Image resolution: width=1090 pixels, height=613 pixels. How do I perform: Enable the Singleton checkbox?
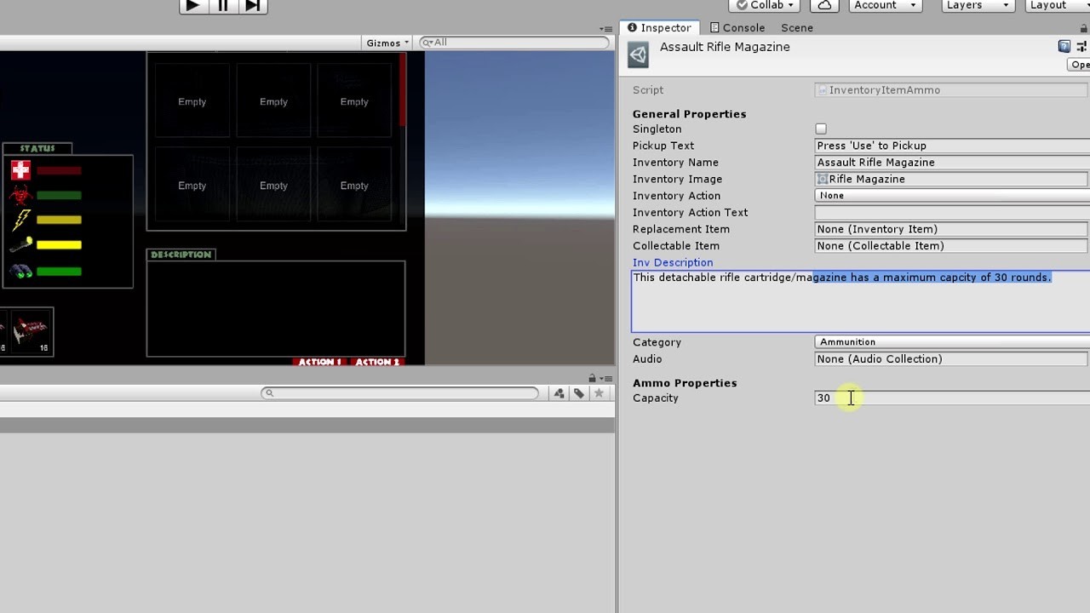(821, 129)
